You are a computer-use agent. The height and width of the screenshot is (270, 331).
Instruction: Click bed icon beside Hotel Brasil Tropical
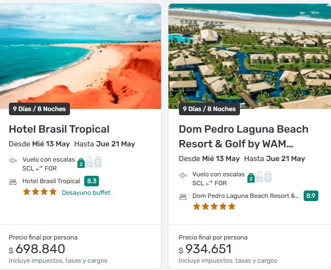tap(13, 182)
